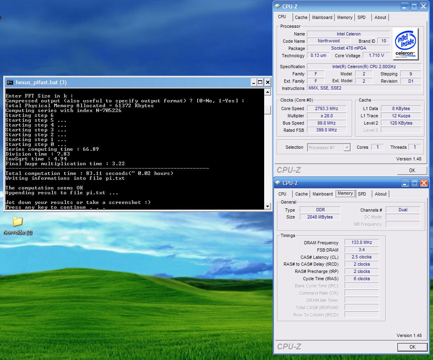Click OK in the upper CPU-Z window
433x360 pixels.
click(412, 171)
